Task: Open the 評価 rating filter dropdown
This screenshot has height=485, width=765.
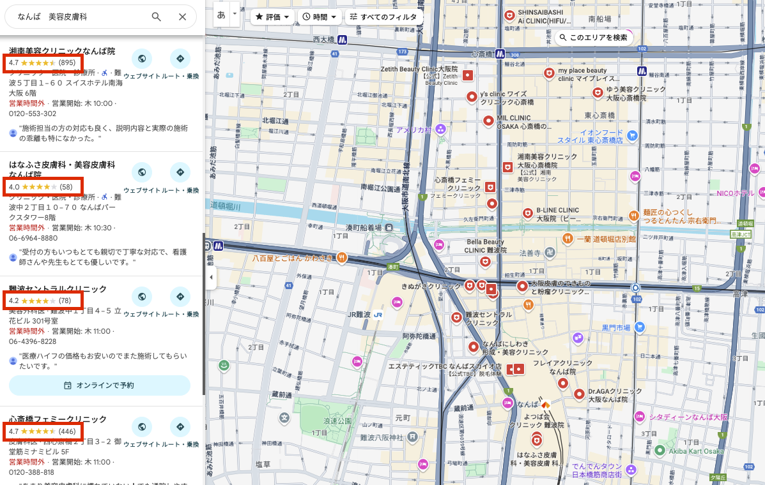Action: coord(273,17)
